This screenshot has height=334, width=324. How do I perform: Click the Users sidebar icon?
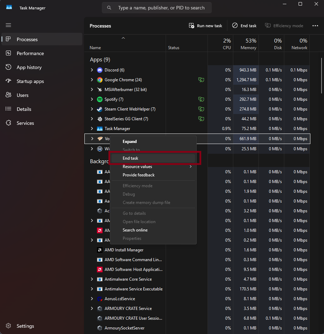pyautogui.click(x=8, y=95)
